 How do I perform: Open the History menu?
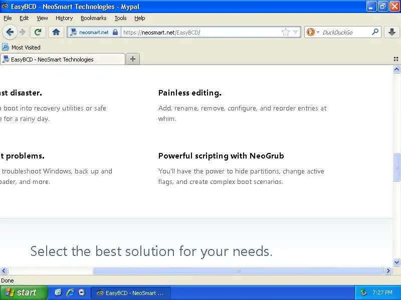(x=64, y=18)
